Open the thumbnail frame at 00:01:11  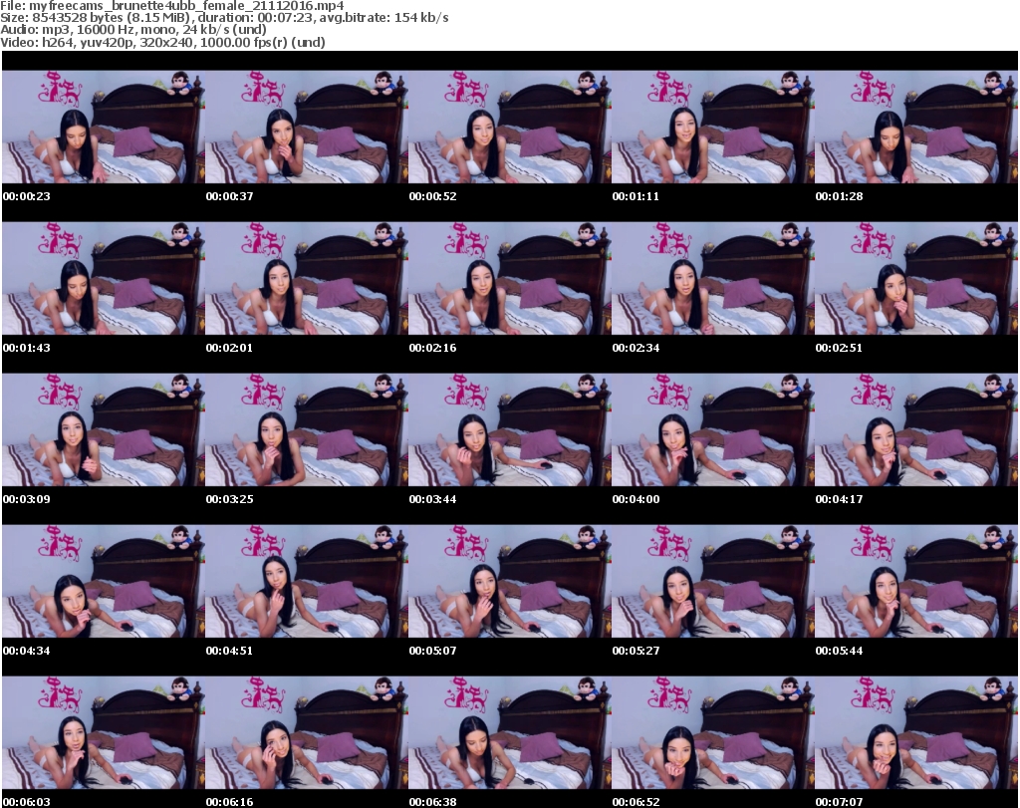712,127
